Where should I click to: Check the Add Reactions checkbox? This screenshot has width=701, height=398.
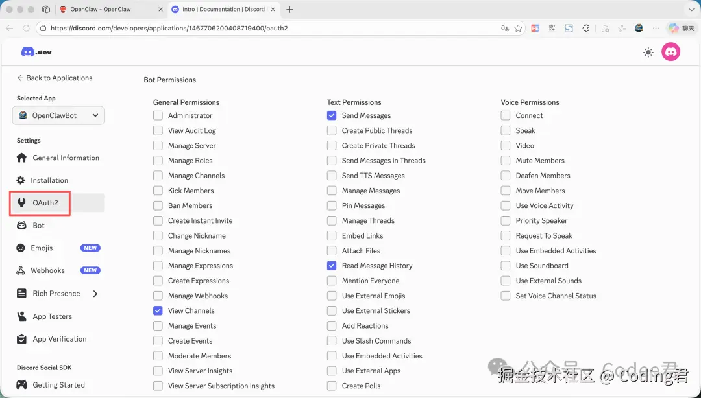click(332, 325)
